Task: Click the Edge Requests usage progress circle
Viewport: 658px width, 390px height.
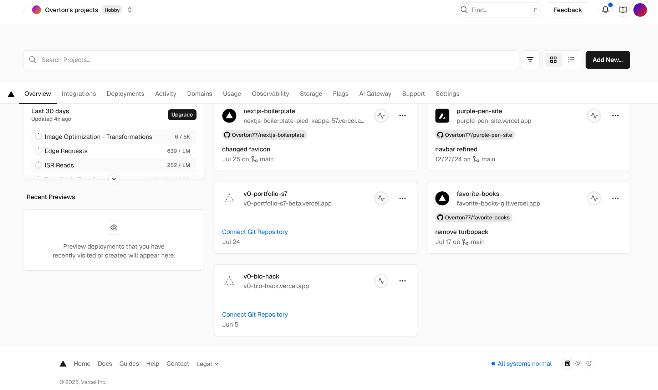Action: click(38, 151)
